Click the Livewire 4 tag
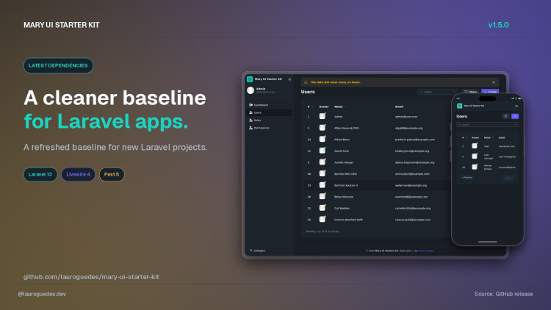Viewport: 551px width, 310px height. (x=78, y=174)
